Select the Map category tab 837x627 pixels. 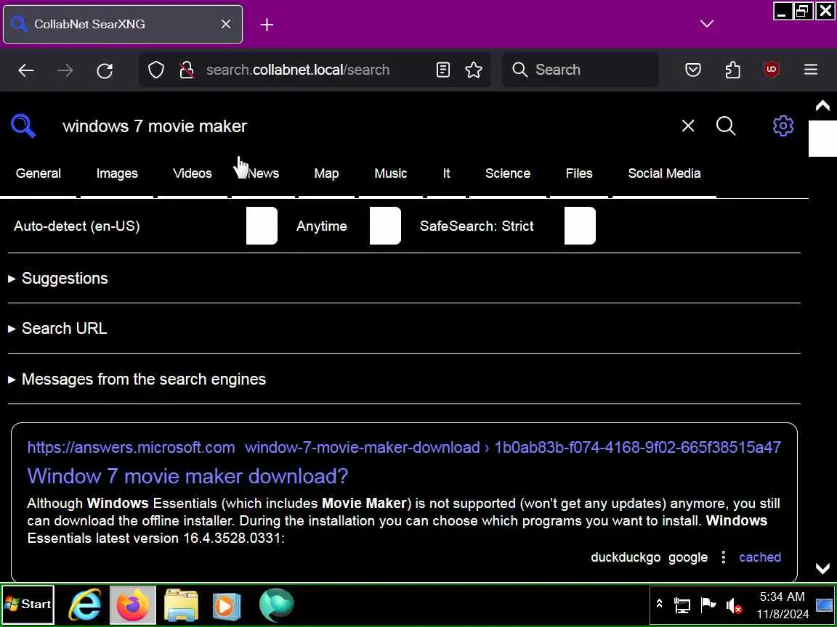tap(326, 173)
